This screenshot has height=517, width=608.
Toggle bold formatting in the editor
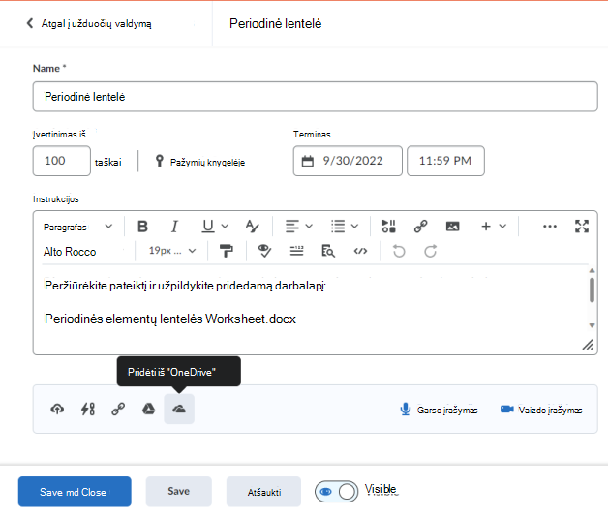tap(142, 227)
